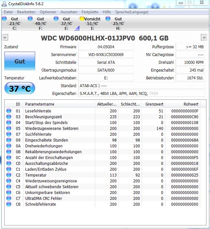Open the Hilfe menu
The height and width of the screenshot is (229, 210).
pos(107,12)
